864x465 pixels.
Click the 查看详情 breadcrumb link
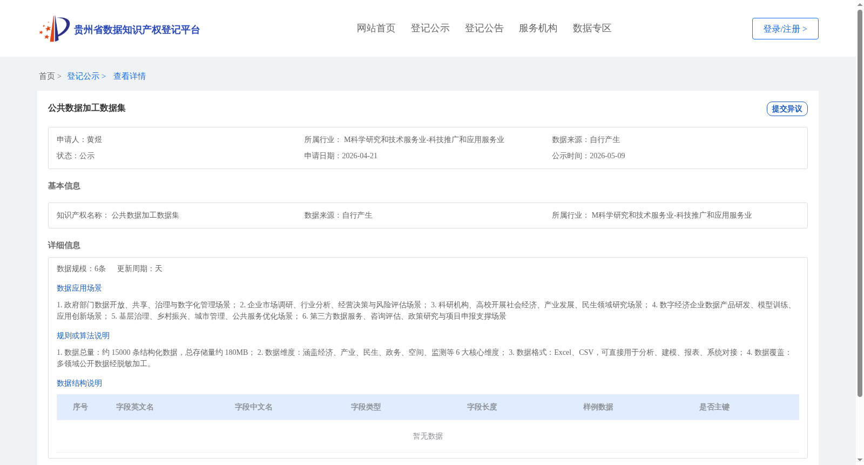click(x=130, y=76)
